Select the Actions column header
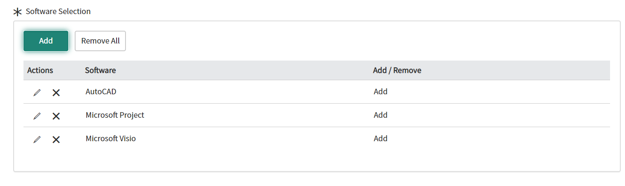 [40, 70]
